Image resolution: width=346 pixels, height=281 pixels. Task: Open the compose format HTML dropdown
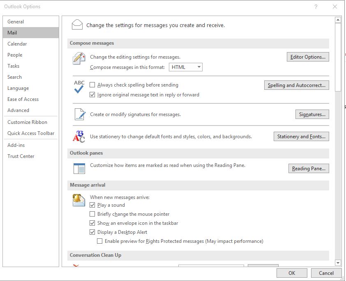pos(186,67)
